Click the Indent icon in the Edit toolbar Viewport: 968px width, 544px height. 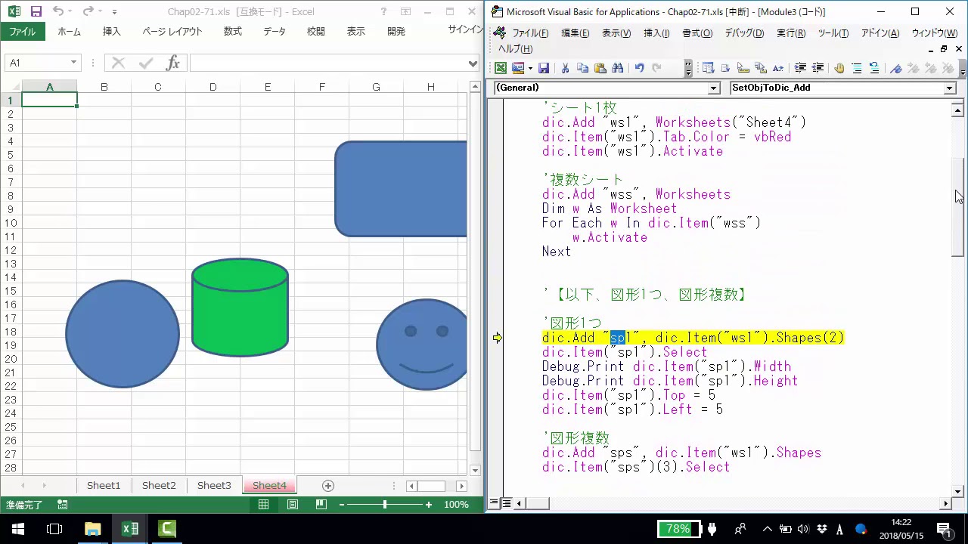pos(800,68)
